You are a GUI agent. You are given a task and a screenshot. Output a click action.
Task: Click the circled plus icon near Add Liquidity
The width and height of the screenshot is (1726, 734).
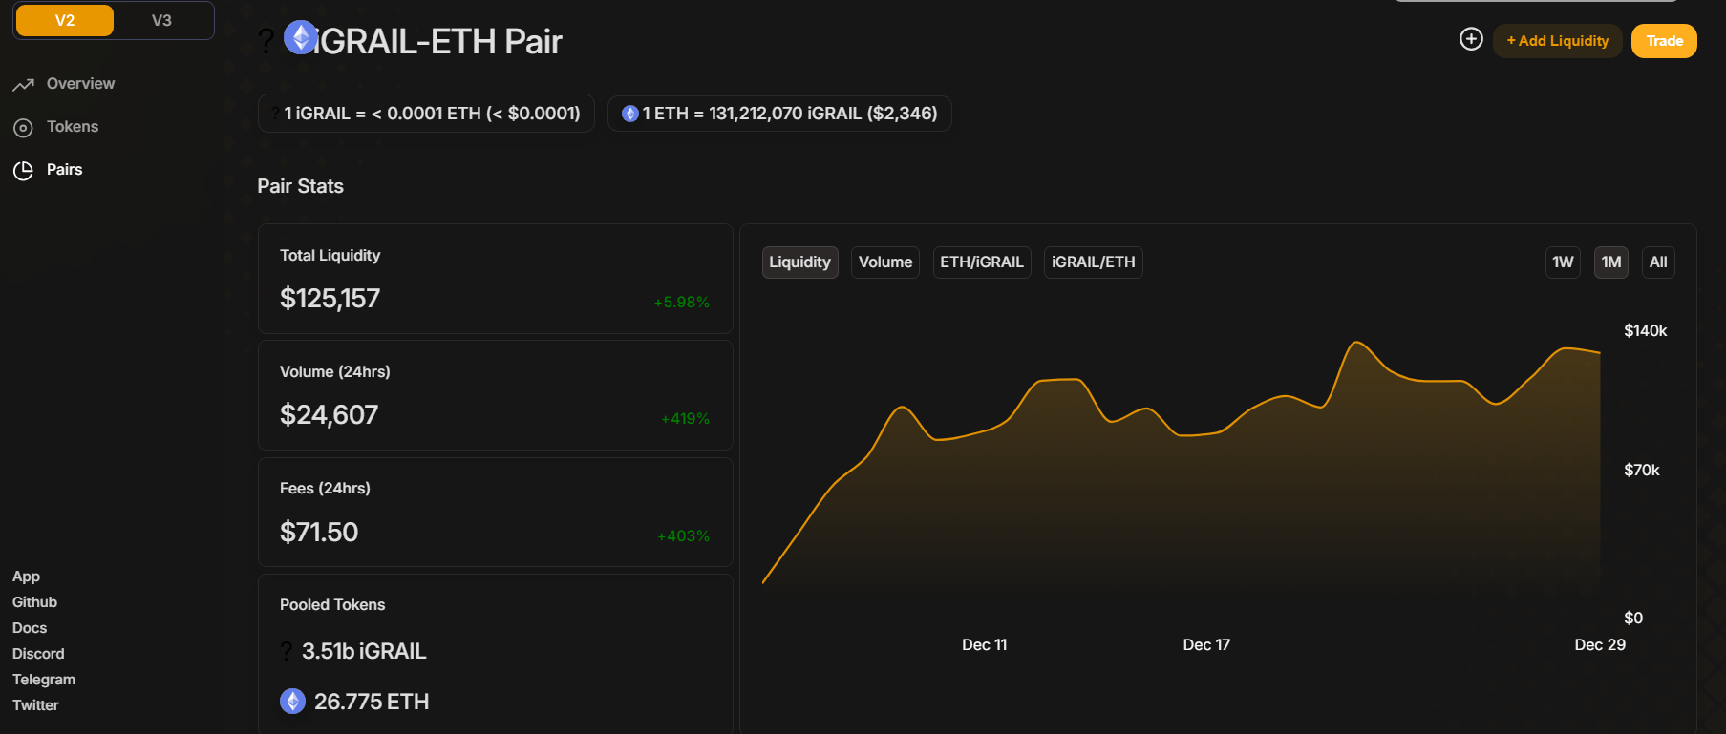tap(1471, 39)
